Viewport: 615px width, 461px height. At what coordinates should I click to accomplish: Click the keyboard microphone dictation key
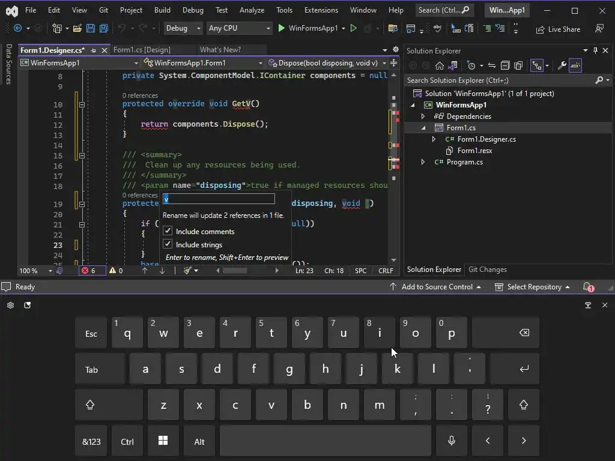tap(452, 441)
